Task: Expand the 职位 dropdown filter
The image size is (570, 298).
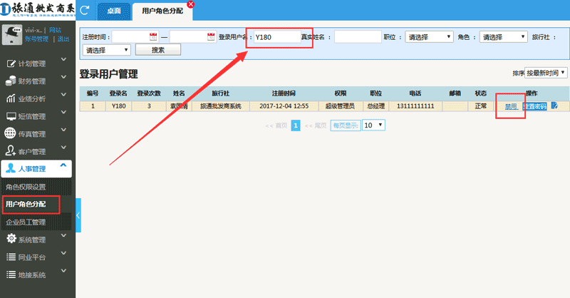Action: point(429,36)
